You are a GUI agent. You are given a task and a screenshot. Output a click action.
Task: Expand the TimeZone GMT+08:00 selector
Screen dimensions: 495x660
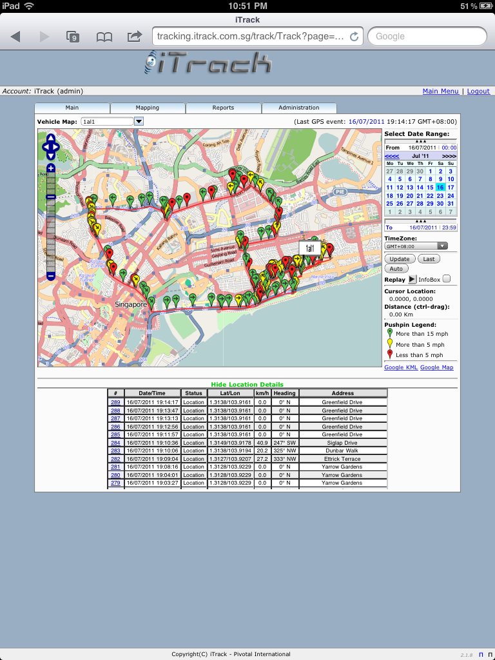pyautogui.click(x=416, y=246)
